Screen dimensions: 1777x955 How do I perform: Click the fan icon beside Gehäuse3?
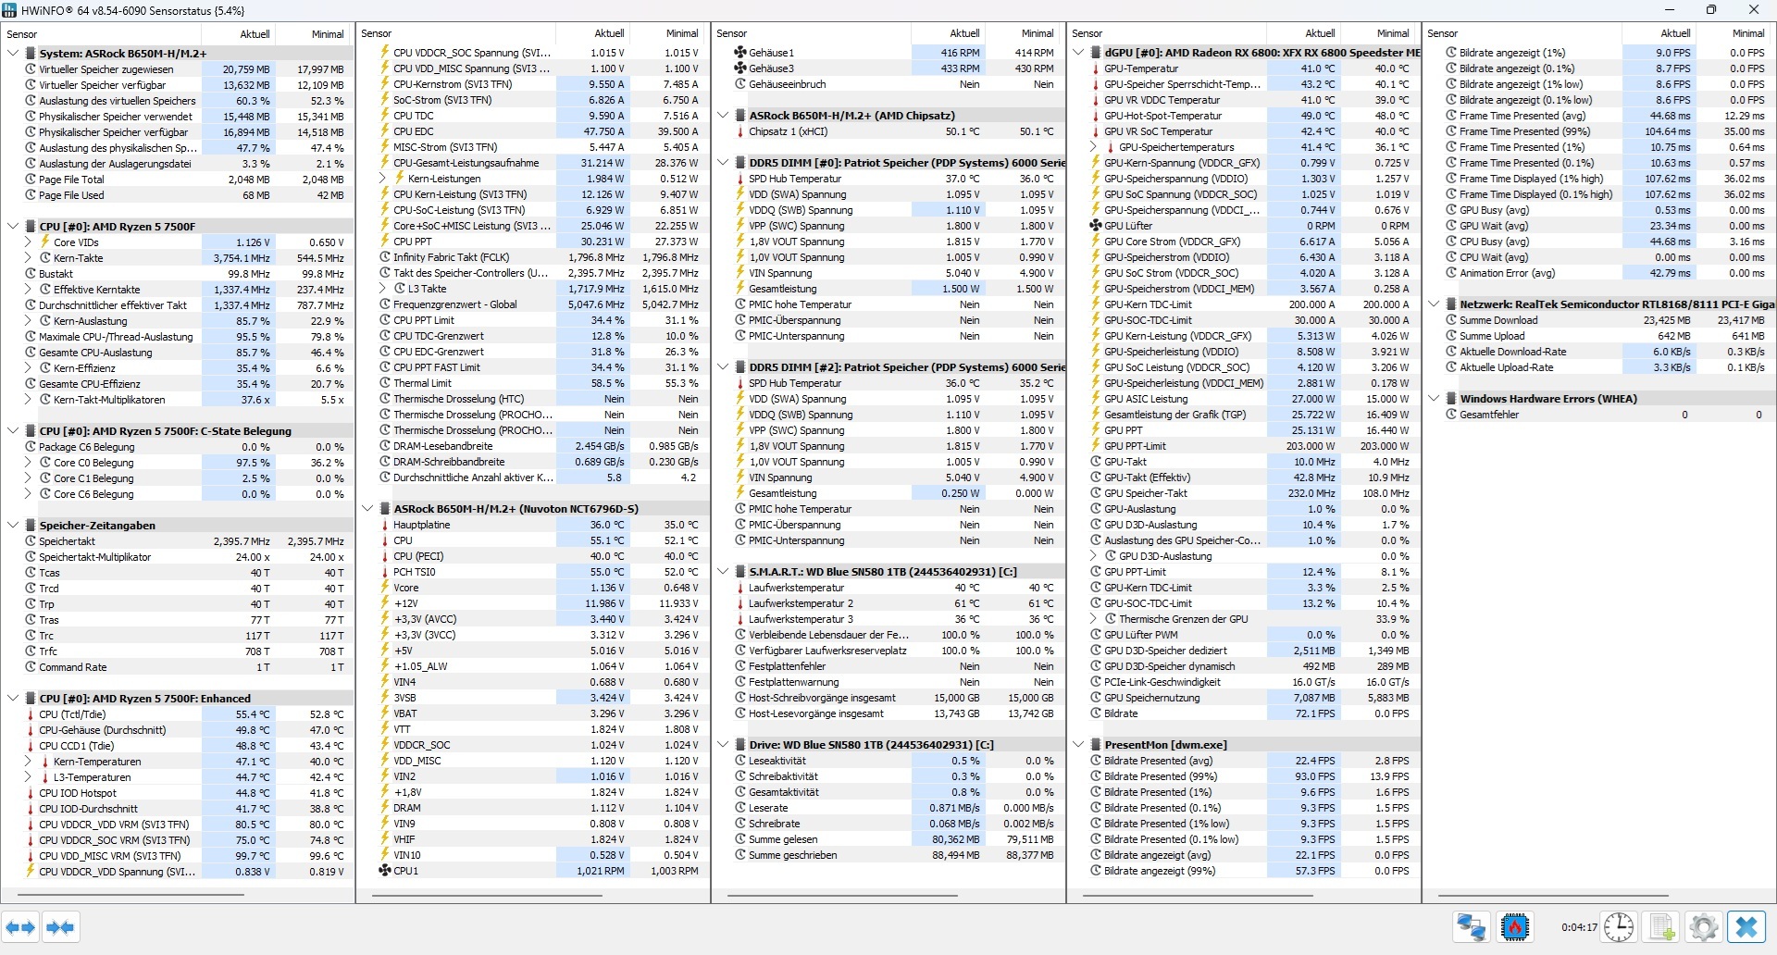(x=739, y=68)
